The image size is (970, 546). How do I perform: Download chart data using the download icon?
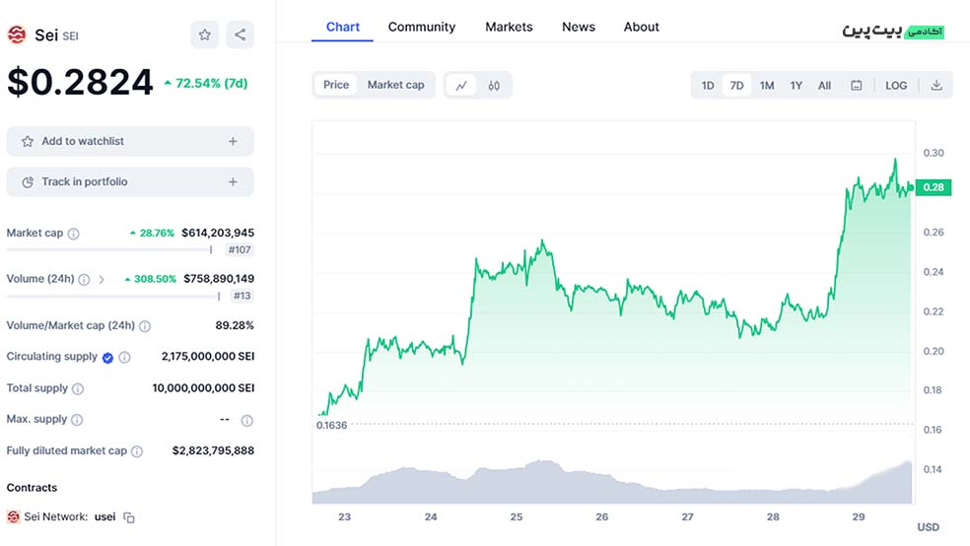tap(936, 86)
